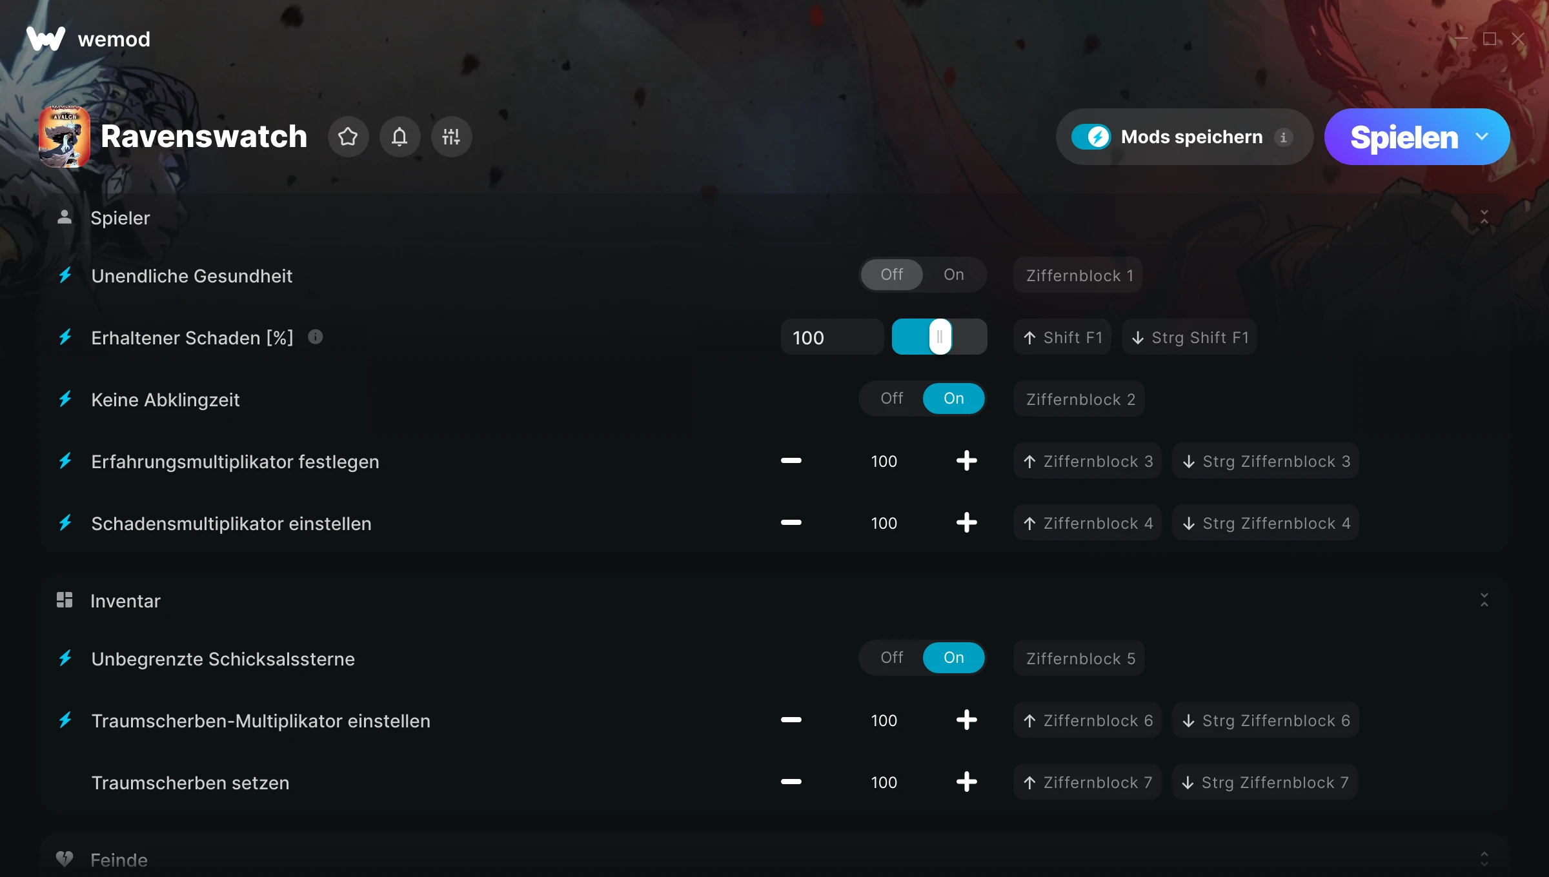1549x877 pixels.
Task: Favorite Ravenswatch with the star icon
Action: pos(348,137)
